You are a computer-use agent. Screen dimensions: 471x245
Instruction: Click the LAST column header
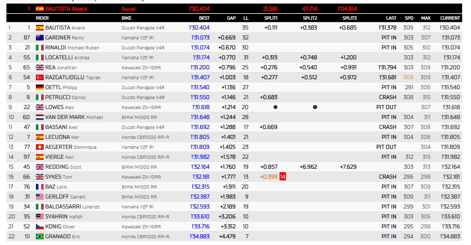pyautogui.click(x=391, y=18)
